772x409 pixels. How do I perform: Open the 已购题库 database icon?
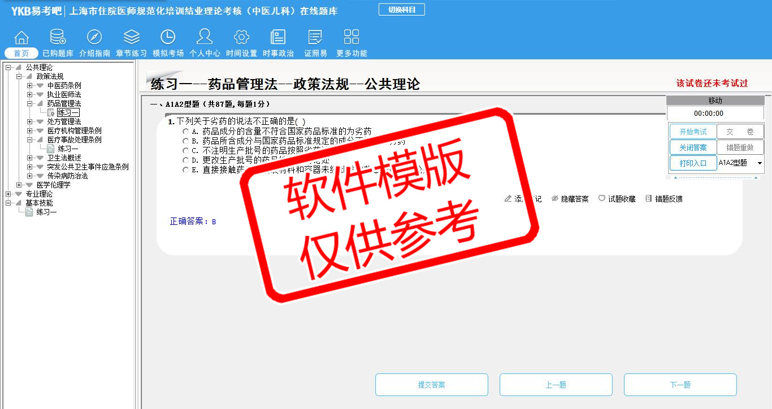click(58, 38)
